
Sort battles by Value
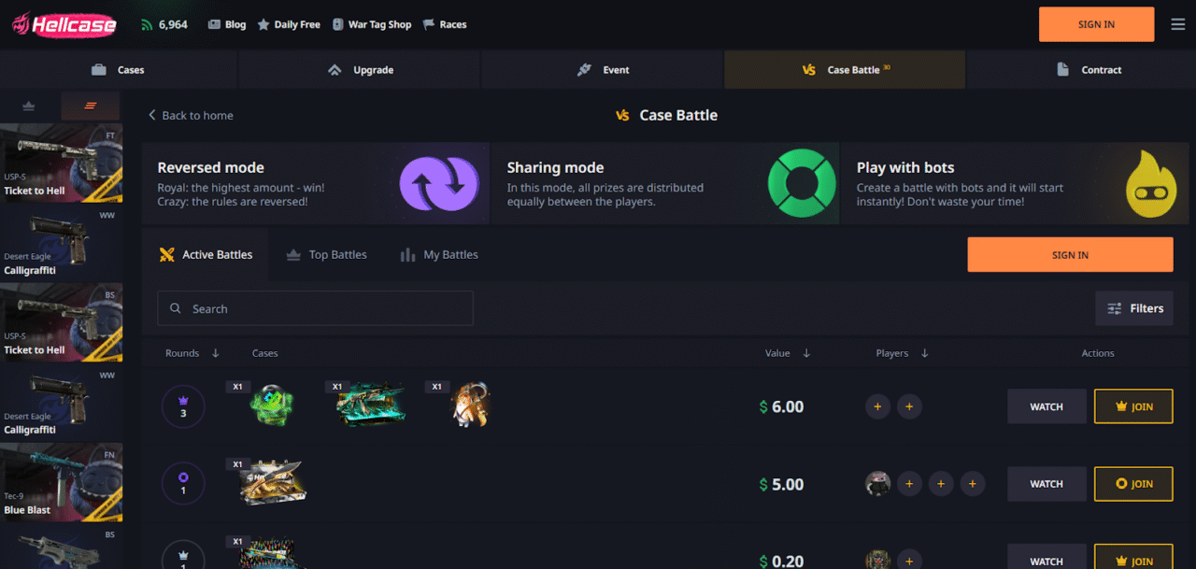788,353
